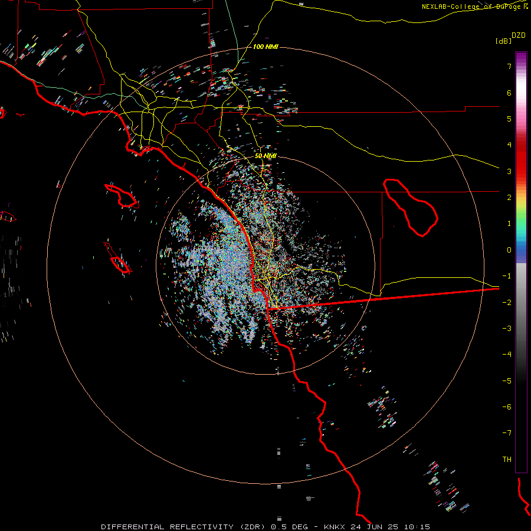Click the -7 value on the color scale
531x531 pixels.
click(x=507, y=433)
